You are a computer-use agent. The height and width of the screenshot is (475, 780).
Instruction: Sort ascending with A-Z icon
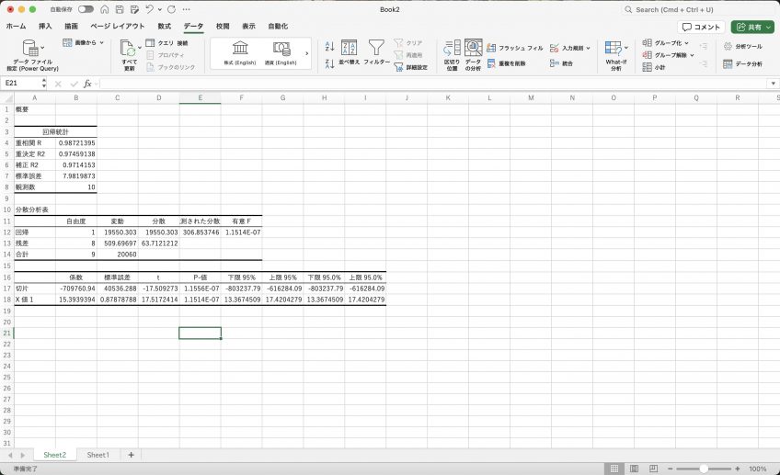pyautogui.click(x=329, y=47)
